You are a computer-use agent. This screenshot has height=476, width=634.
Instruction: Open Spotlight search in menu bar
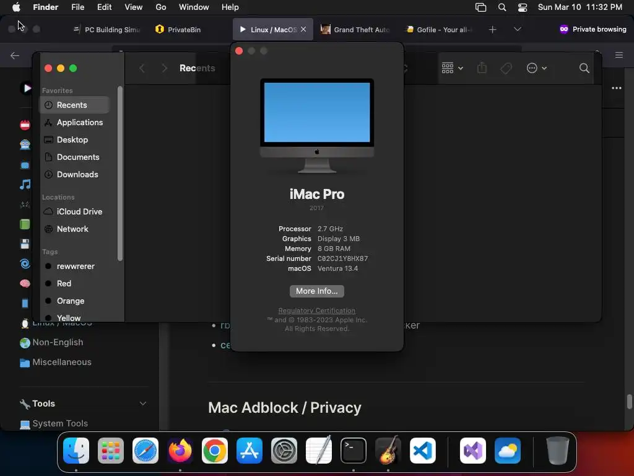502,7
